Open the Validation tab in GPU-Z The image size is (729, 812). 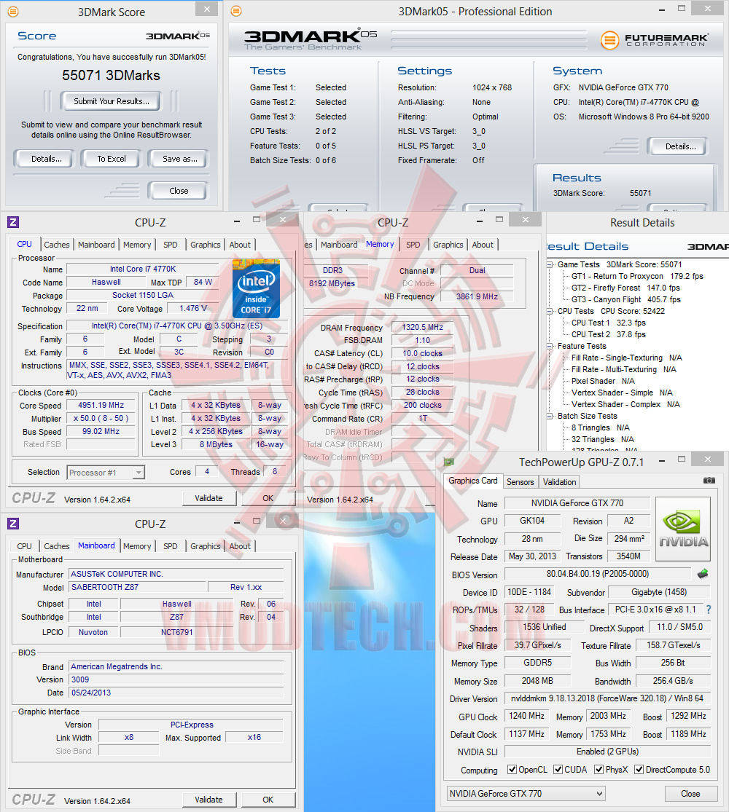(559, 482)
